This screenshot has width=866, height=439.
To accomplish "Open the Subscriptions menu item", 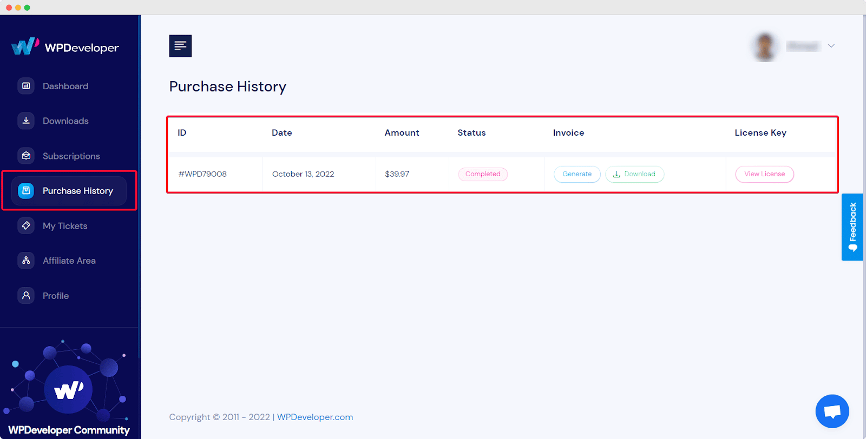I will tap(71, 156).
